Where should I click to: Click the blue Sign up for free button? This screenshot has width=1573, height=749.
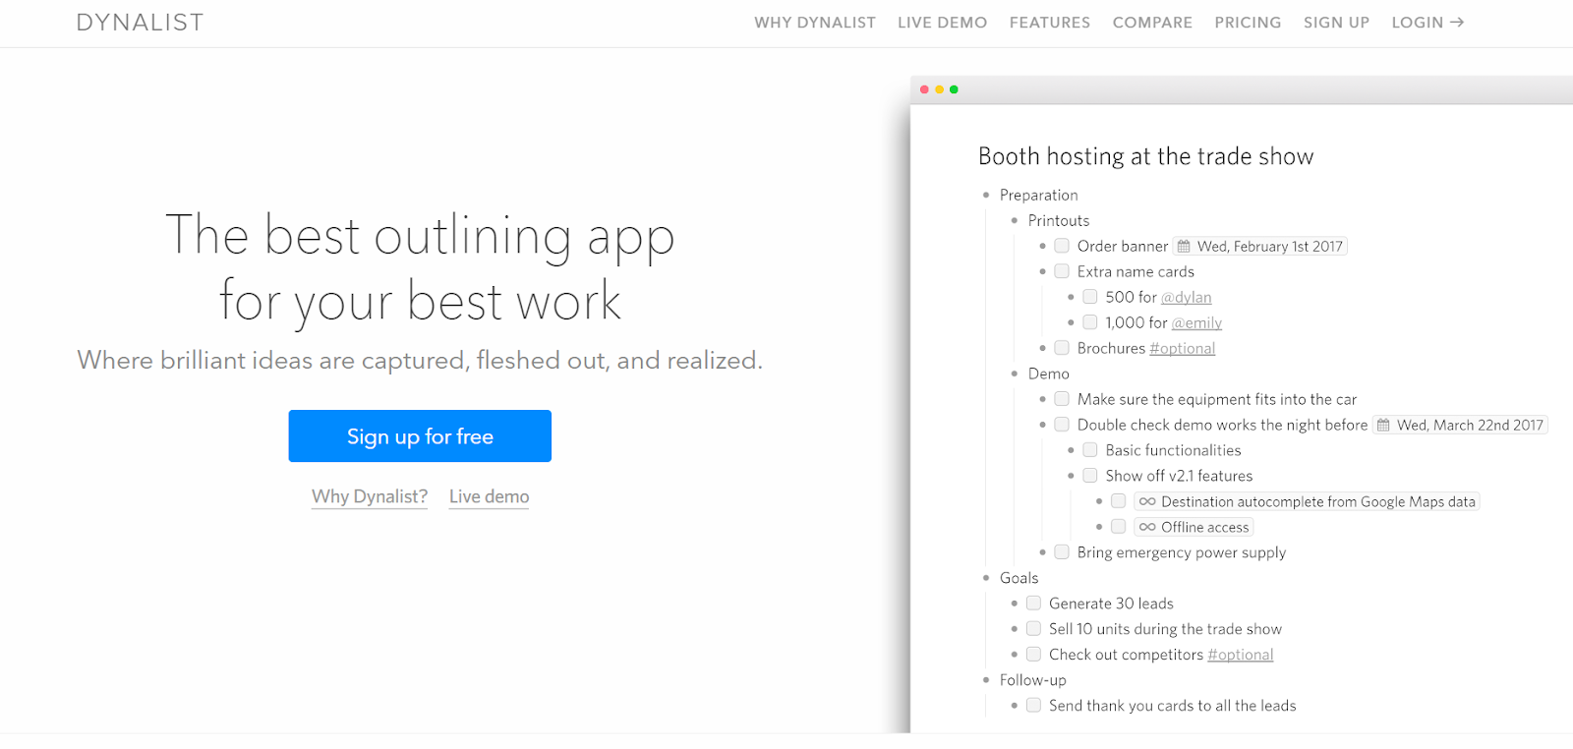[420, 436]
